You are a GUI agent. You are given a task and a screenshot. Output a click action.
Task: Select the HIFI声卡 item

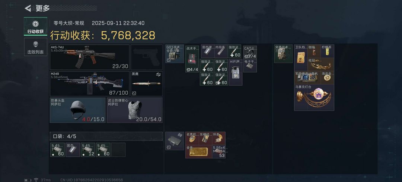click(236, 72)
